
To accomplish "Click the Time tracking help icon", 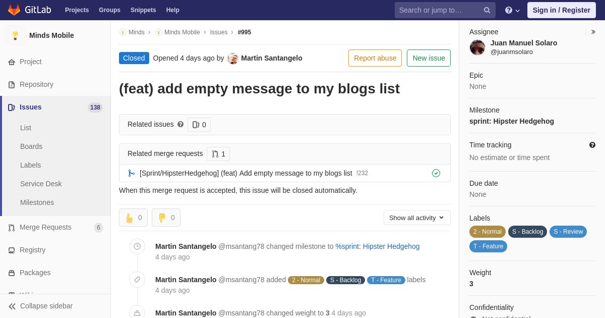I will (592, 145).
